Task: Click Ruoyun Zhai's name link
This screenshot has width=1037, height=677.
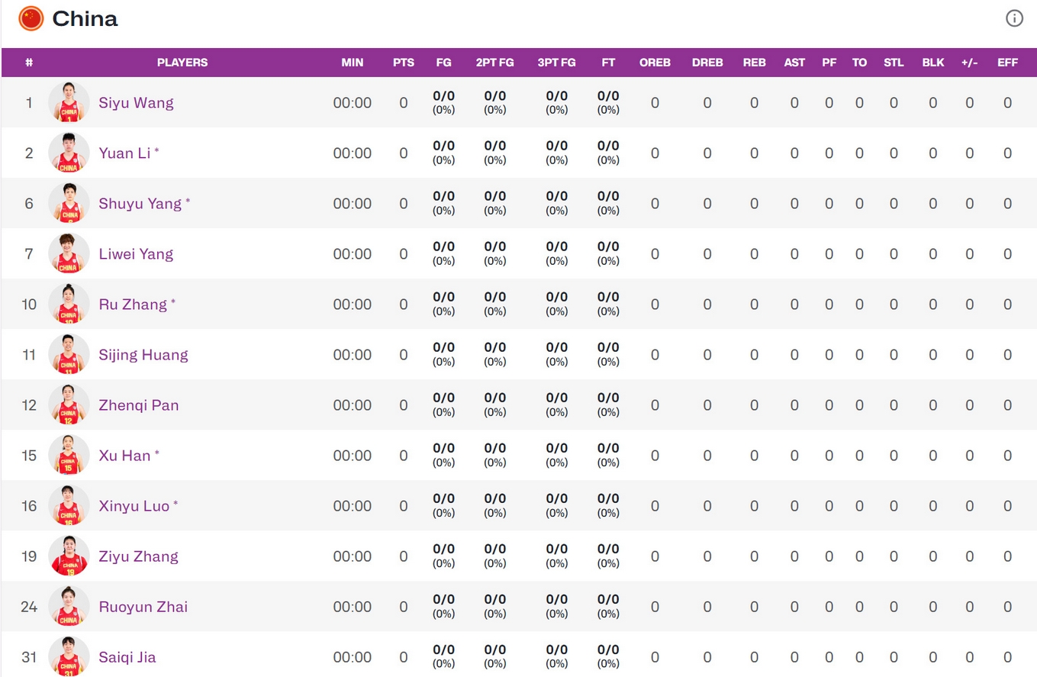Action: click(143, 606)
